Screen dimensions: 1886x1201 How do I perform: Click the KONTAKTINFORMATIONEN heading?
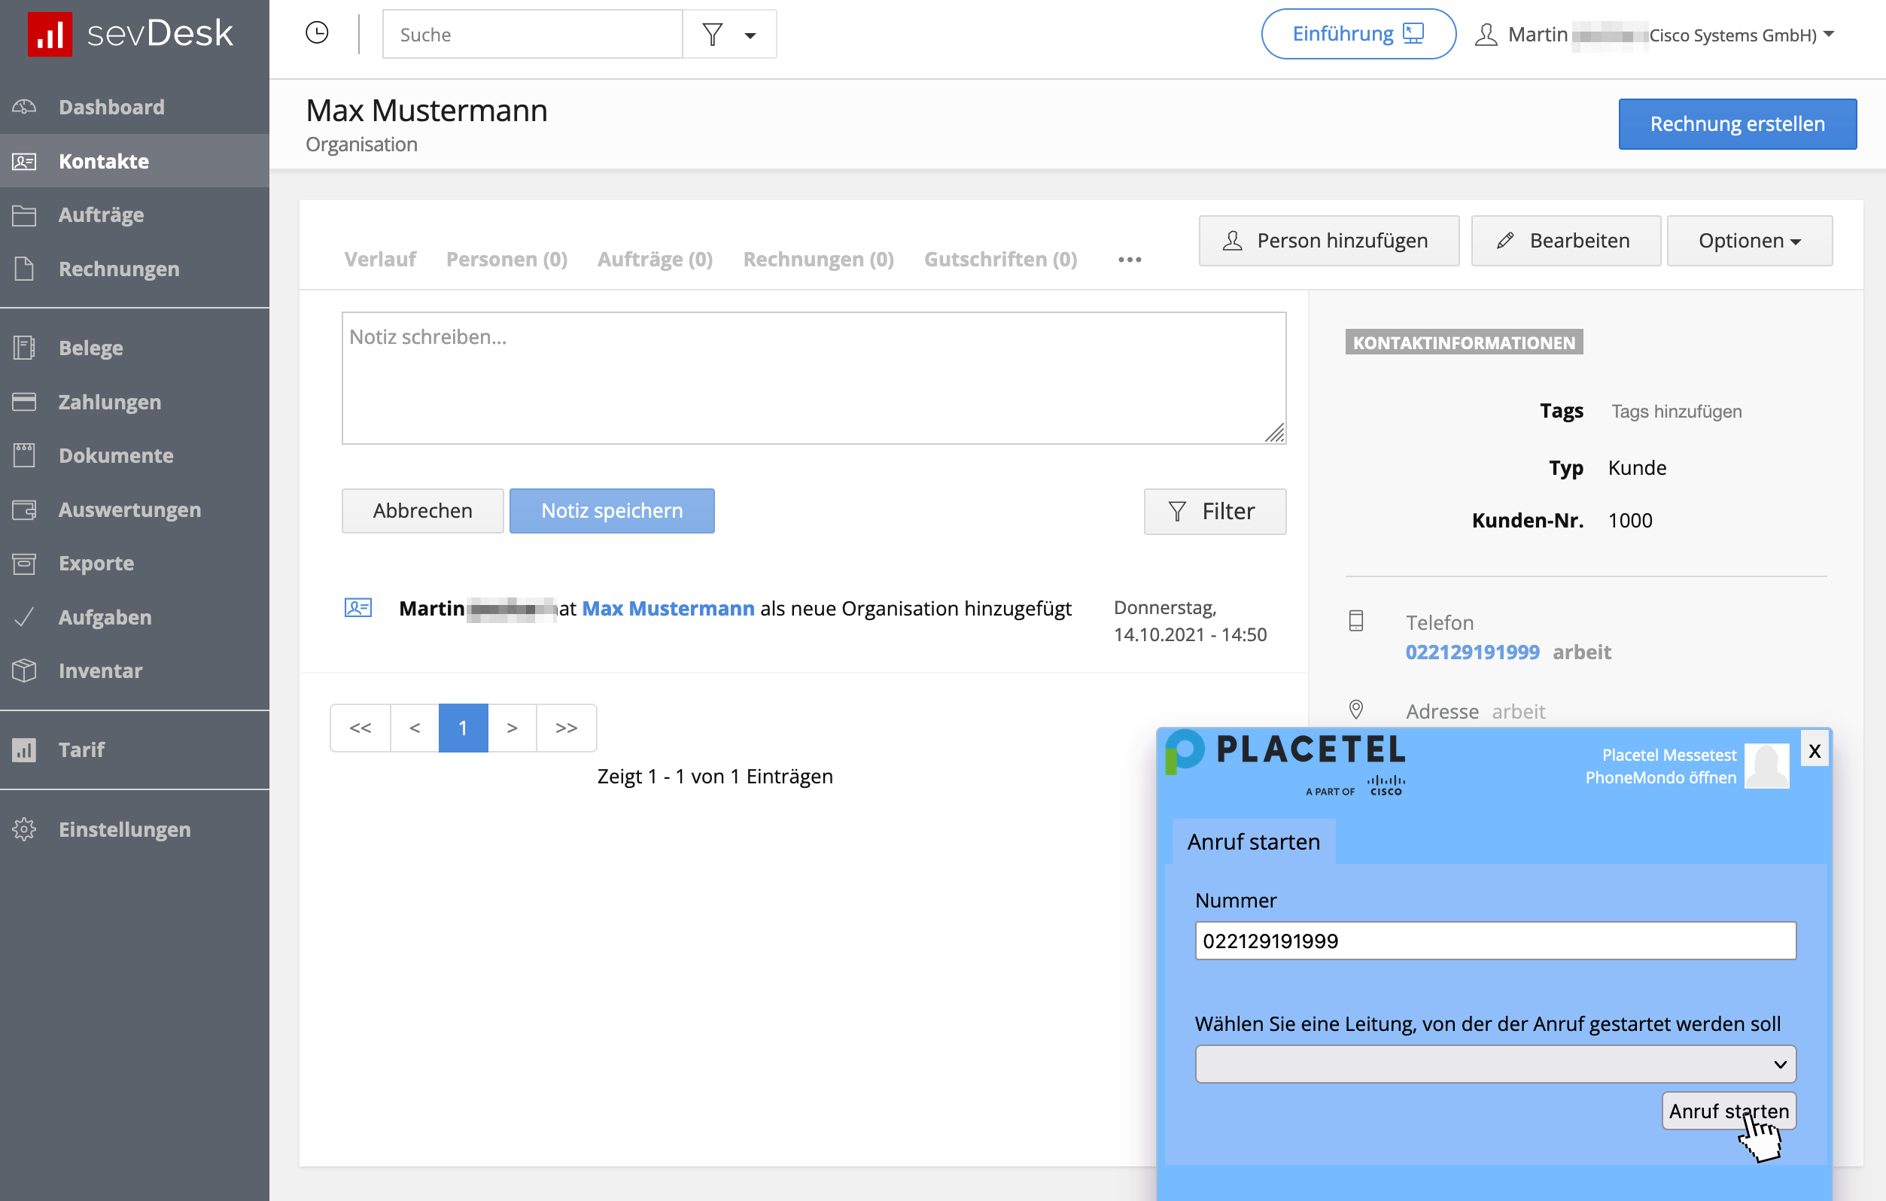(1464, 342)
